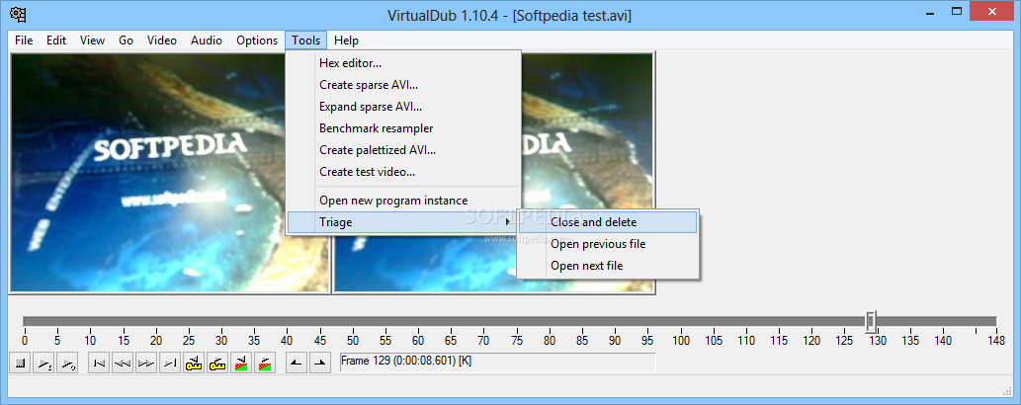Click the resize grip in status bar corner
The image size is (1021, 405).
[x=1007, y=390]
